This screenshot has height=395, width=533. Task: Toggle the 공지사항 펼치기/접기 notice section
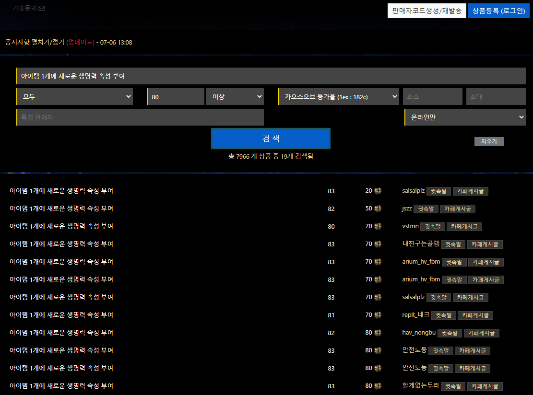[x=35, y=42]
